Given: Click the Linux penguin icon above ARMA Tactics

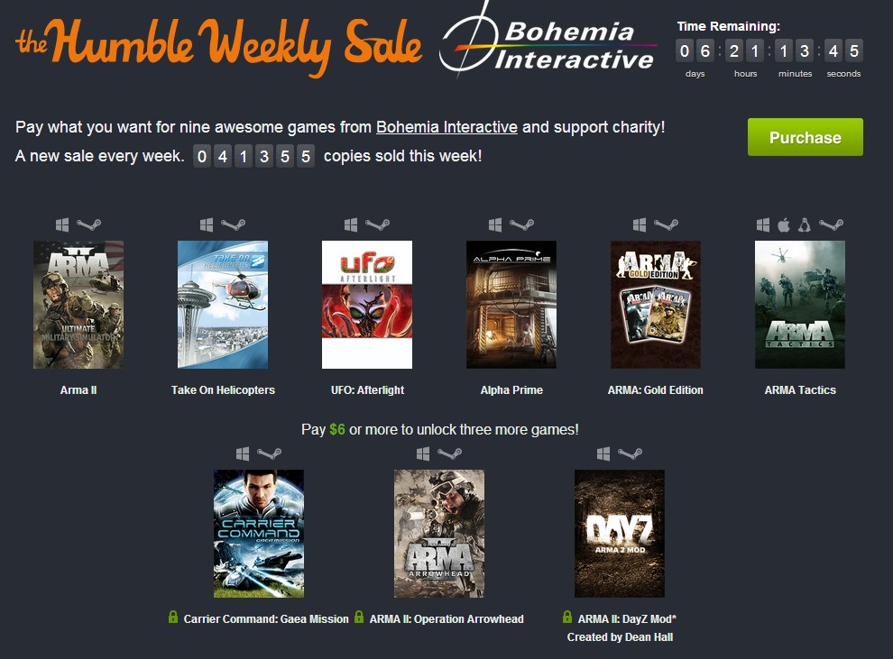Looking at the screenshot, I should (x=805, y=224).
